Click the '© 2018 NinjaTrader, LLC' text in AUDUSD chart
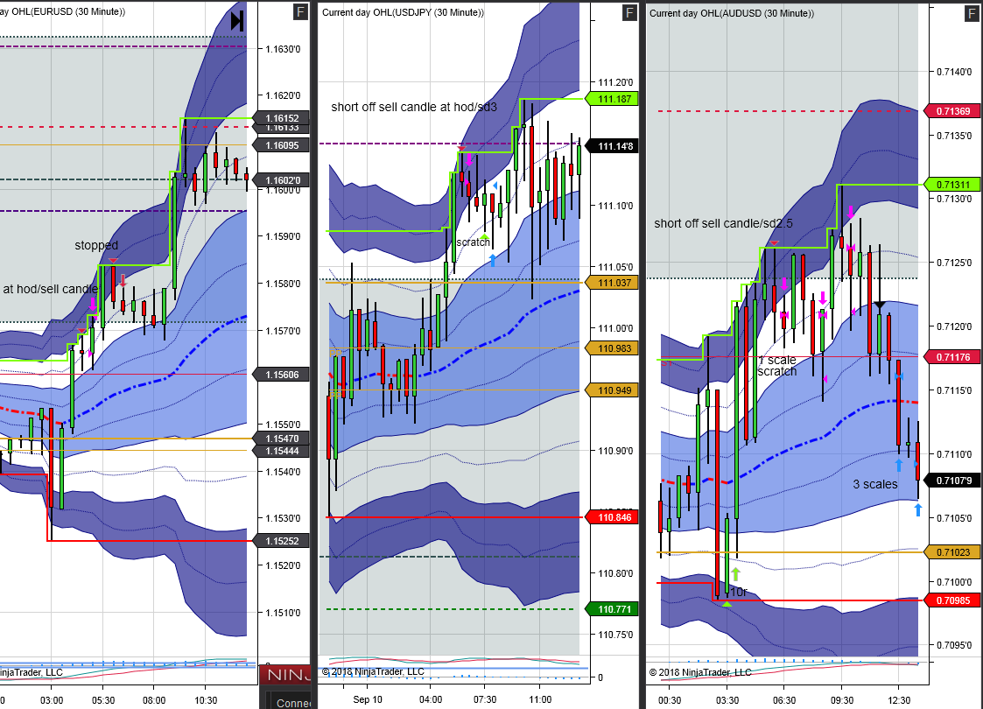The width and height of the screenshot is (983, 709). tap(700, 672)
